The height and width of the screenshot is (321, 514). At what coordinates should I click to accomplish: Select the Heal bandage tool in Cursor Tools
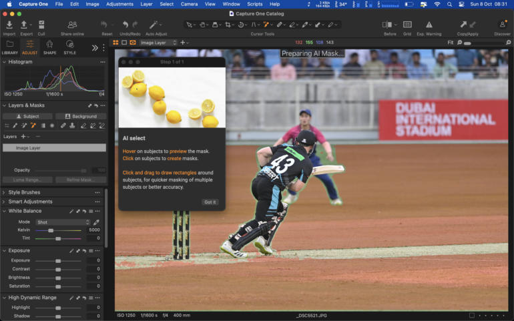[x=279, y=25]
